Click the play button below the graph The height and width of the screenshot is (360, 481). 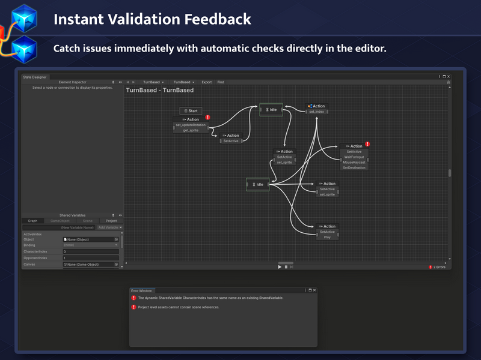coord(280,267)
